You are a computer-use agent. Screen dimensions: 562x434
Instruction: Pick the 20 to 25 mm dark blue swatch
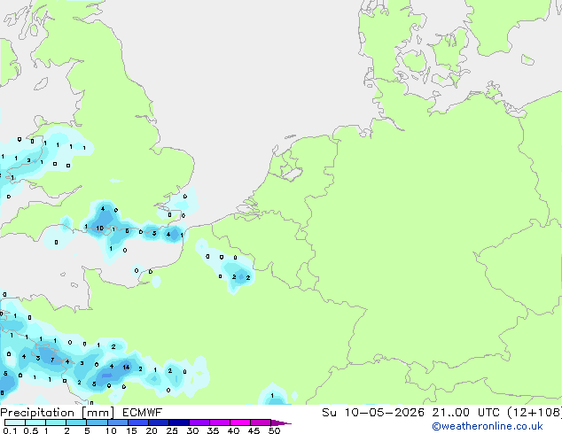(x=158, y=422)
